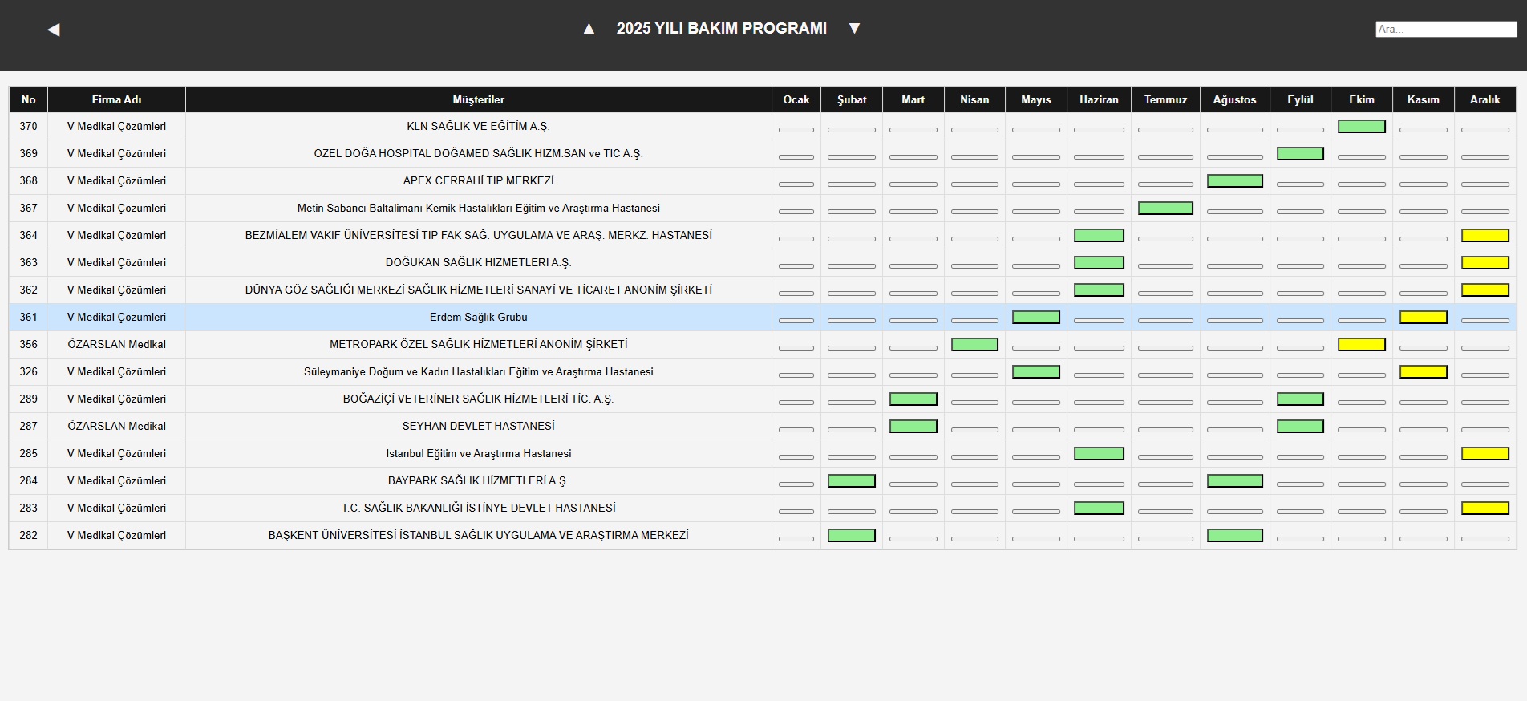Click green Nisan bar for METROPARK row
1527x701 pixels.
[x=974, y=345]
